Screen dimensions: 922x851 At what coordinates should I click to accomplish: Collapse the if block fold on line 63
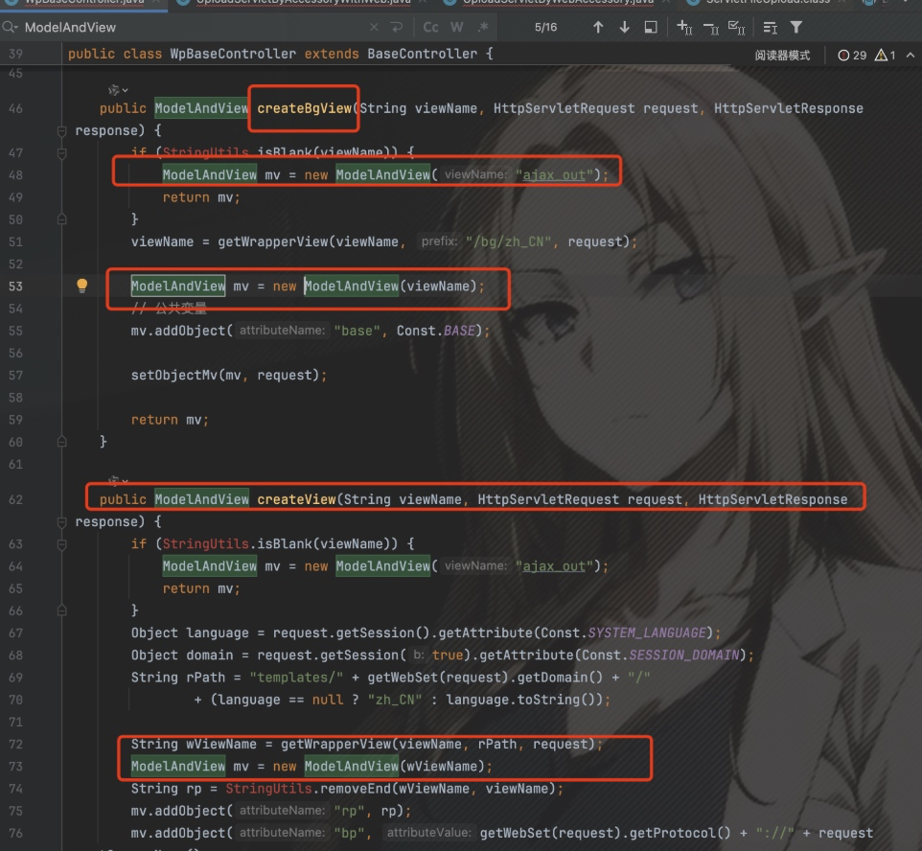pos(61,544)
